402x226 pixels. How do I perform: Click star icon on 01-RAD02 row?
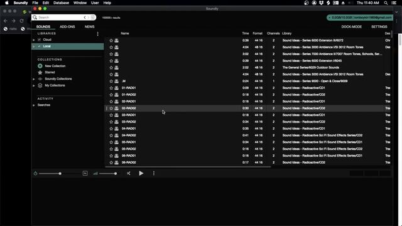pyautogui.click(x=111, y=95)
